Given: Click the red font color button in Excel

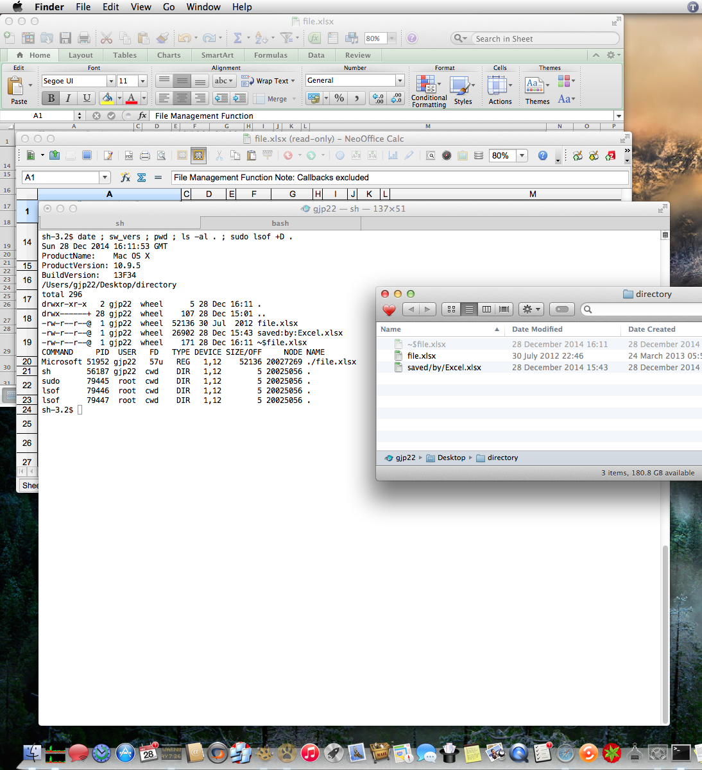Looking at the screenshot, I should pyautogui.click(x=131, y=98).
